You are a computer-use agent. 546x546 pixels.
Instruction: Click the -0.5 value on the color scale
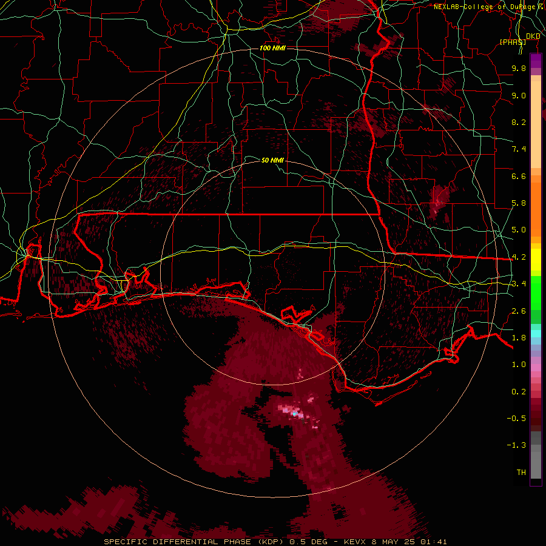(516, 419)
